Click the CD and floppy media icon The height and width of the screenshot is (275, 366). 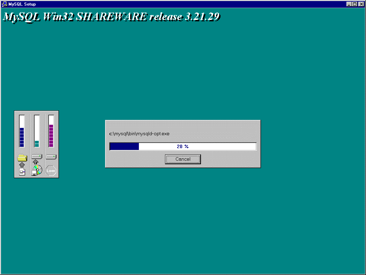tap(37, 170)
